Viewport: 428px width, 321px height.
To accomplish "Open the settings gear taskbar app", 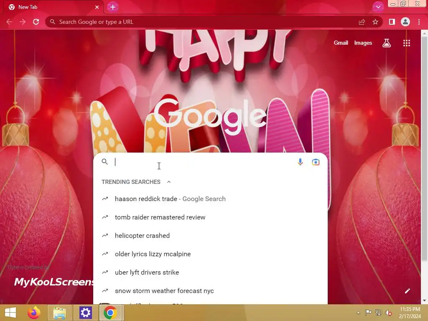I will click(85, 313).
